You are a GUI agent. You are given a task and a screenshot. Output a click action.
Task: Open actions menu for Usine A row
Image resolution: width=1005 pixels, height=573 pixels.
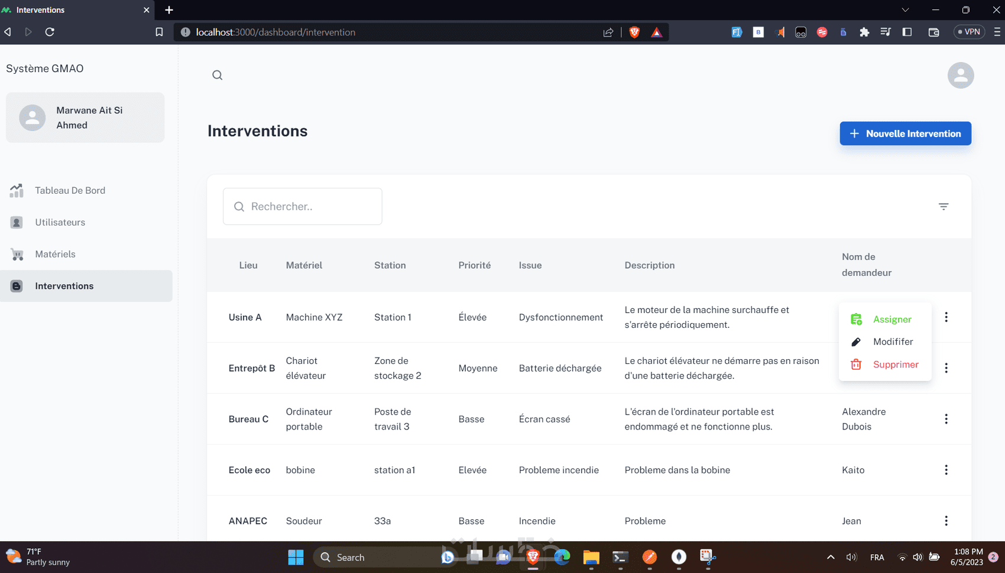(946, 317)
